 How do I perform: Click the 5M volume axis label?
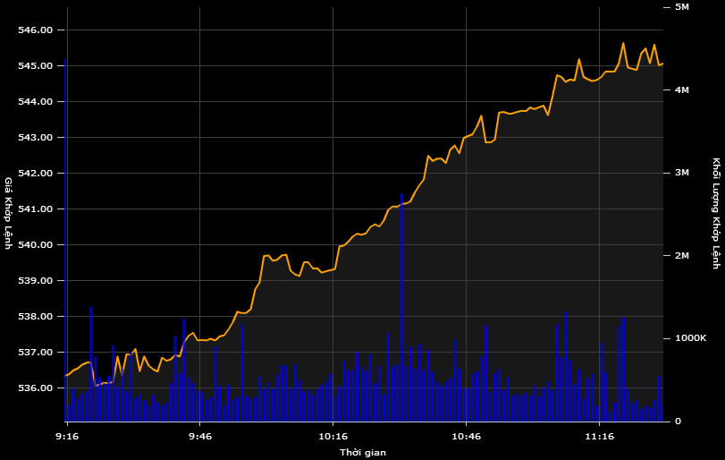pyautogui.click(x=682, y=7)
